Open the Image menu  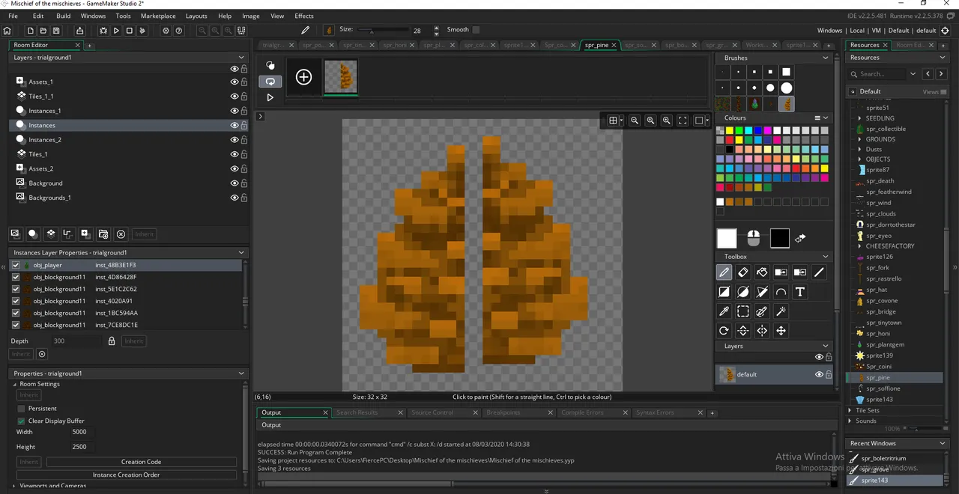point(251,16)
